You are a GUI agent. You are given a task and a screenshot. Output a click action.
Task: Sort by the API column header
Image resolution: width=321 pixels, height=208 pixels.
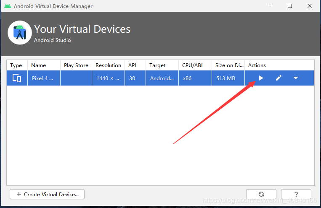pos(135,65)
